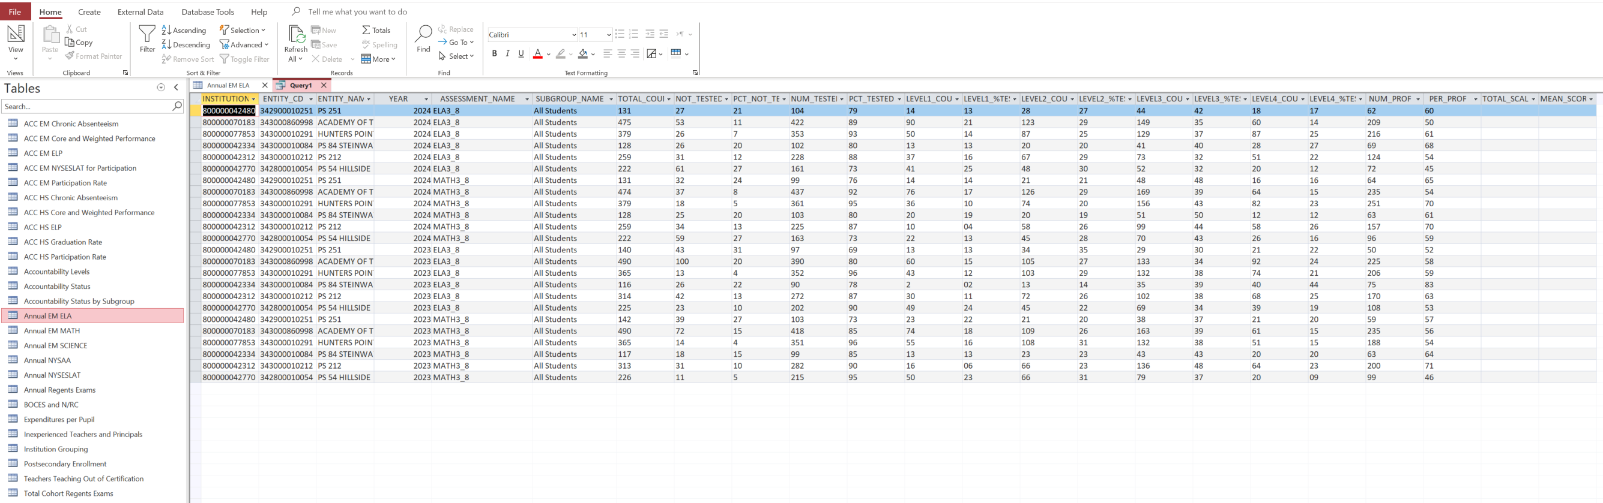Open Expenditures per Pupil table
1603x503 pixels.
pyautogui.click(x=59, y=420)
